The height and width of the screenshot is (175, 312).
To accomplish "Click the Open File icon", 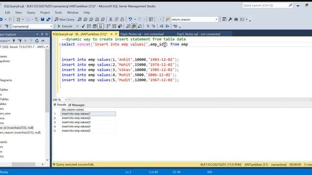I will pyautogui.click(x=37, y=19).
